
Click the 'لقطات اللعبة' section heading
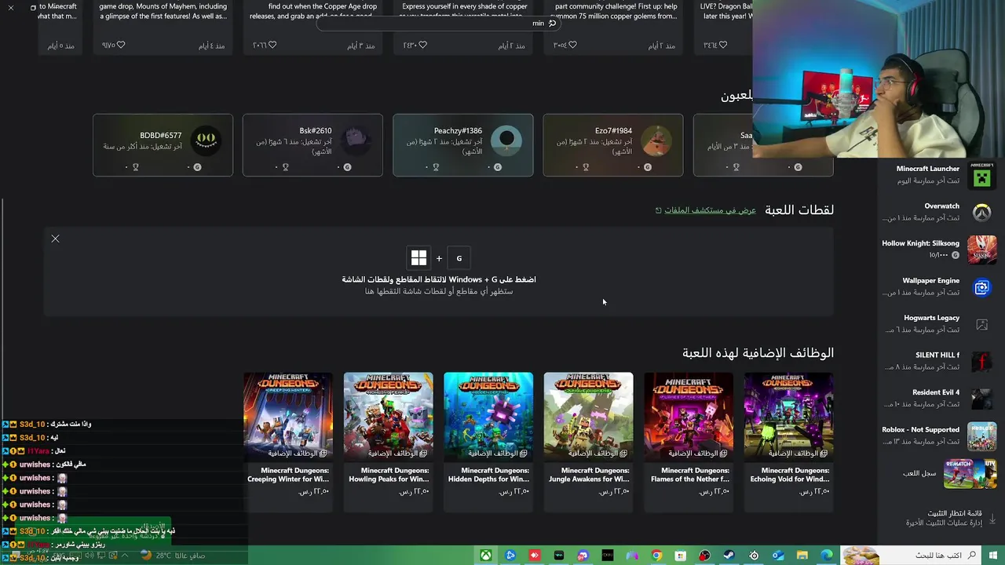[799, 210]
